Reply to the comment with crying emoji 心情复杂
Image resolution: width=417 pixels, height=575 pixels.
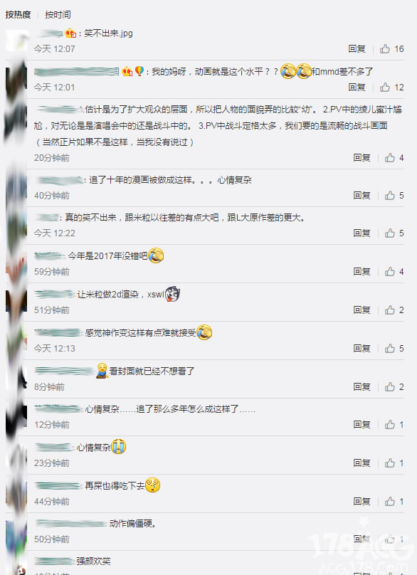click(x=361, y=463)
